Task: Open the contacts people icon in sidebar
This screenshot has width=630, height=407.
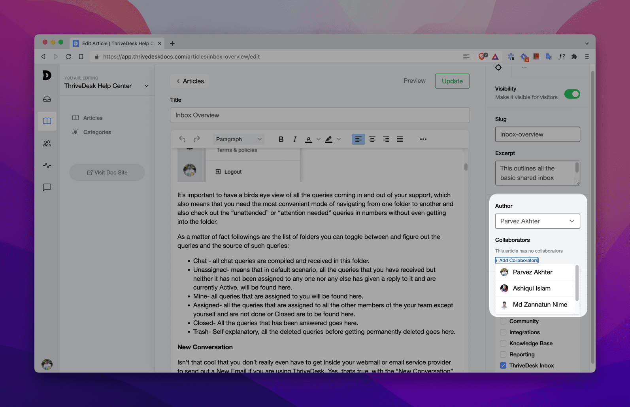Action: (47, 143)
